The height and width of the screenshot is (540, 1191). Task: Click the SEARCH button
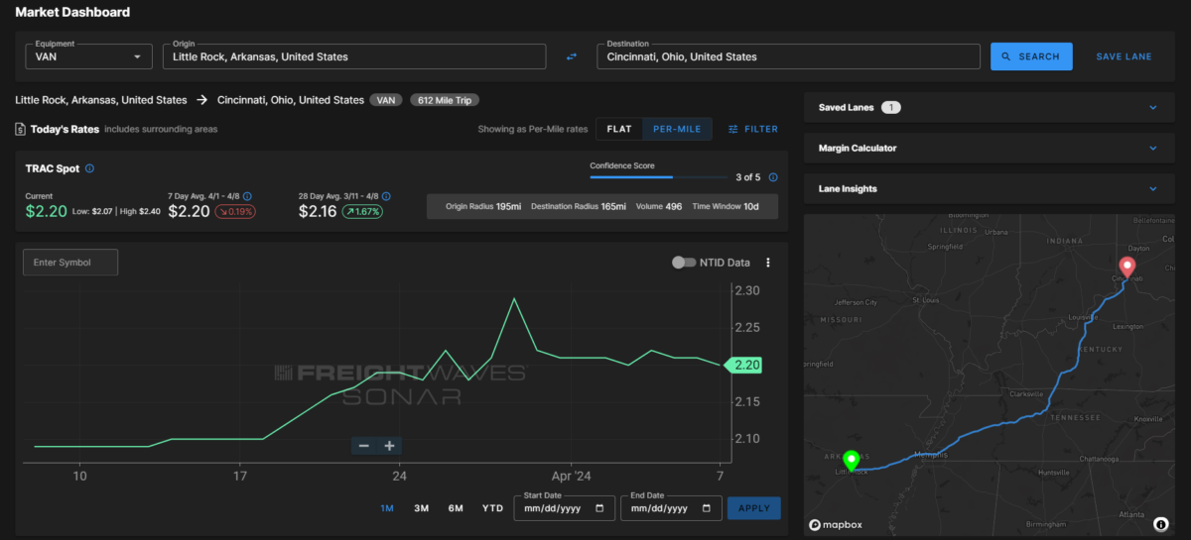click(x=1031, y=56)
